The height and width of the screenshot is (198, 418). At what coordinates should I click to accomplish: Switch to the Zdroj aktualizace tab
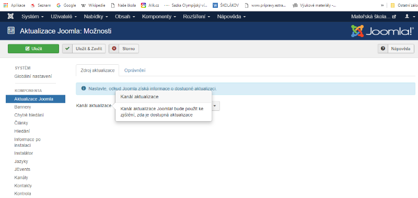(98, 71)
